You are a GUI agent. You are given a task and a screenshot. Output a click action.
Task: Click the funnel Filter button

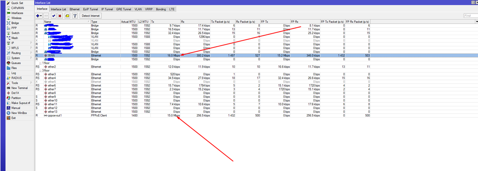point(75,16)
